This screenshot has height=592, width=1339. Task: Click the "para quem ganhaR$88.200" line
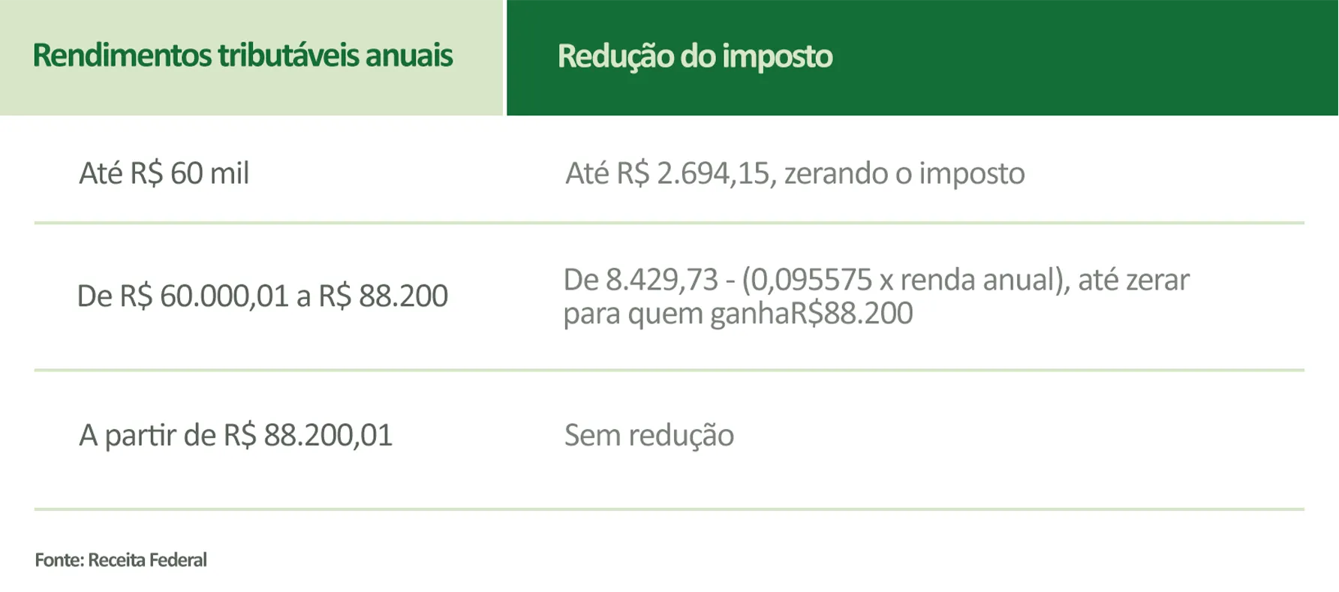point(737,314)
